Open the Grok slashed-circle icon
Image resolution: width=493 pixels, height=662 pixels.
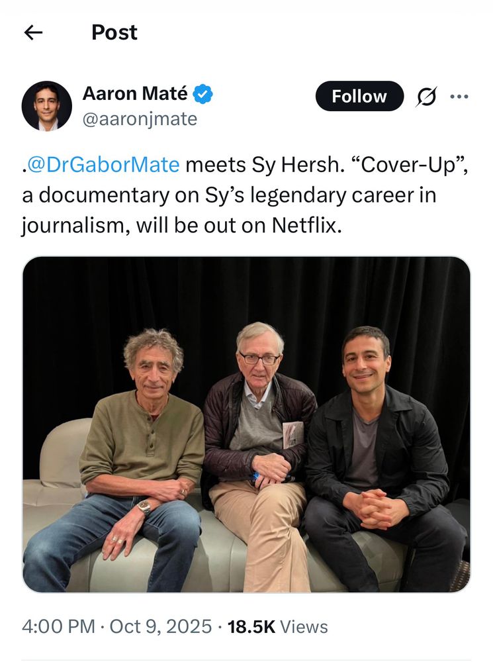tap(426, 97)
